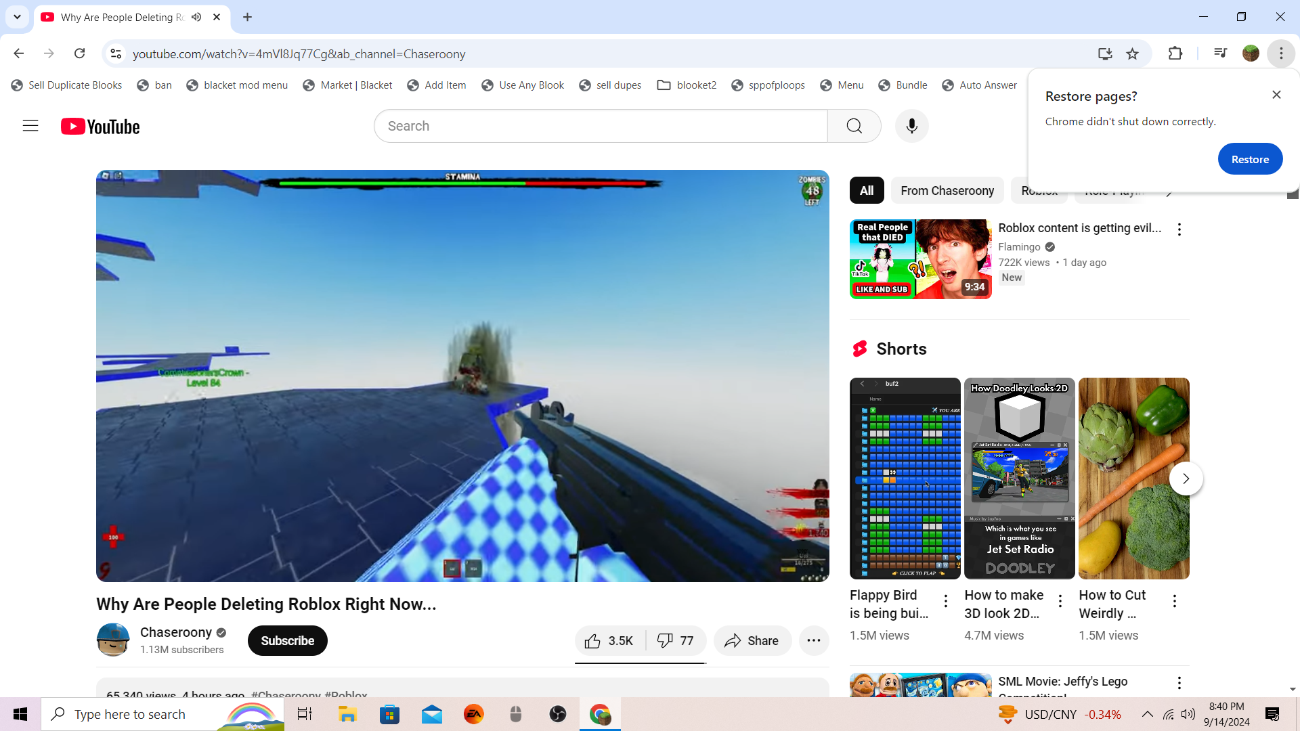Click Restore in the Restore pages popup

pos(1249,159)
